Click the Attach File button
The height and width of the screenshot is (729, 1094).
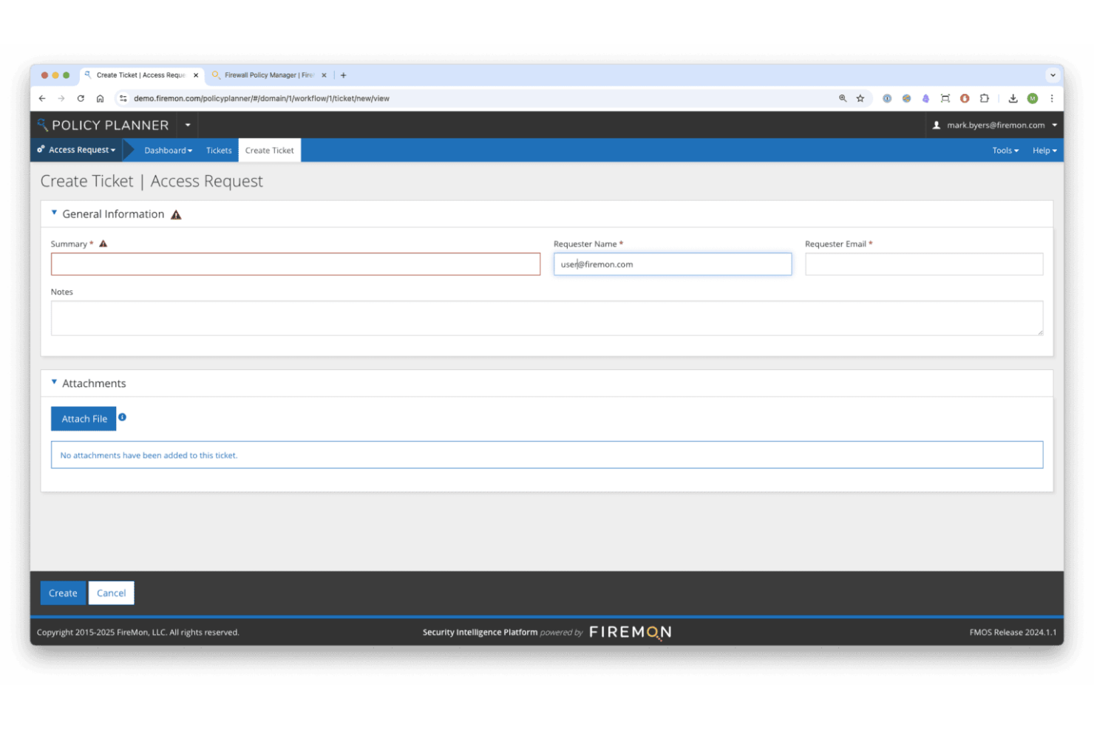pos(83,418)
